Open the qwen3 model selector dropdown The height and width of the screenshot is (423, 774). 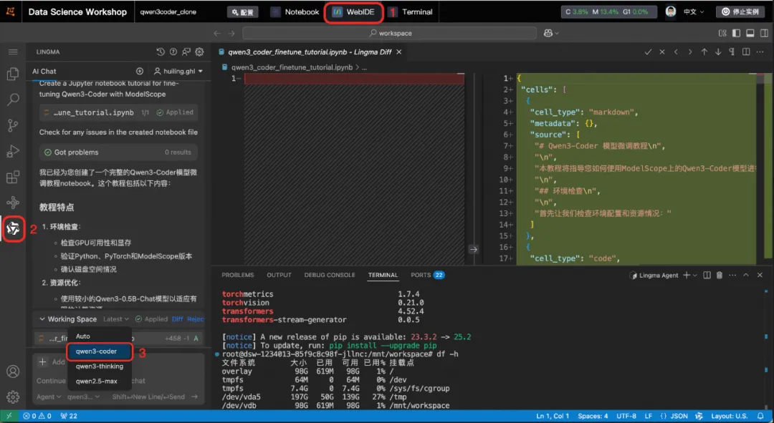click(83, 397)
